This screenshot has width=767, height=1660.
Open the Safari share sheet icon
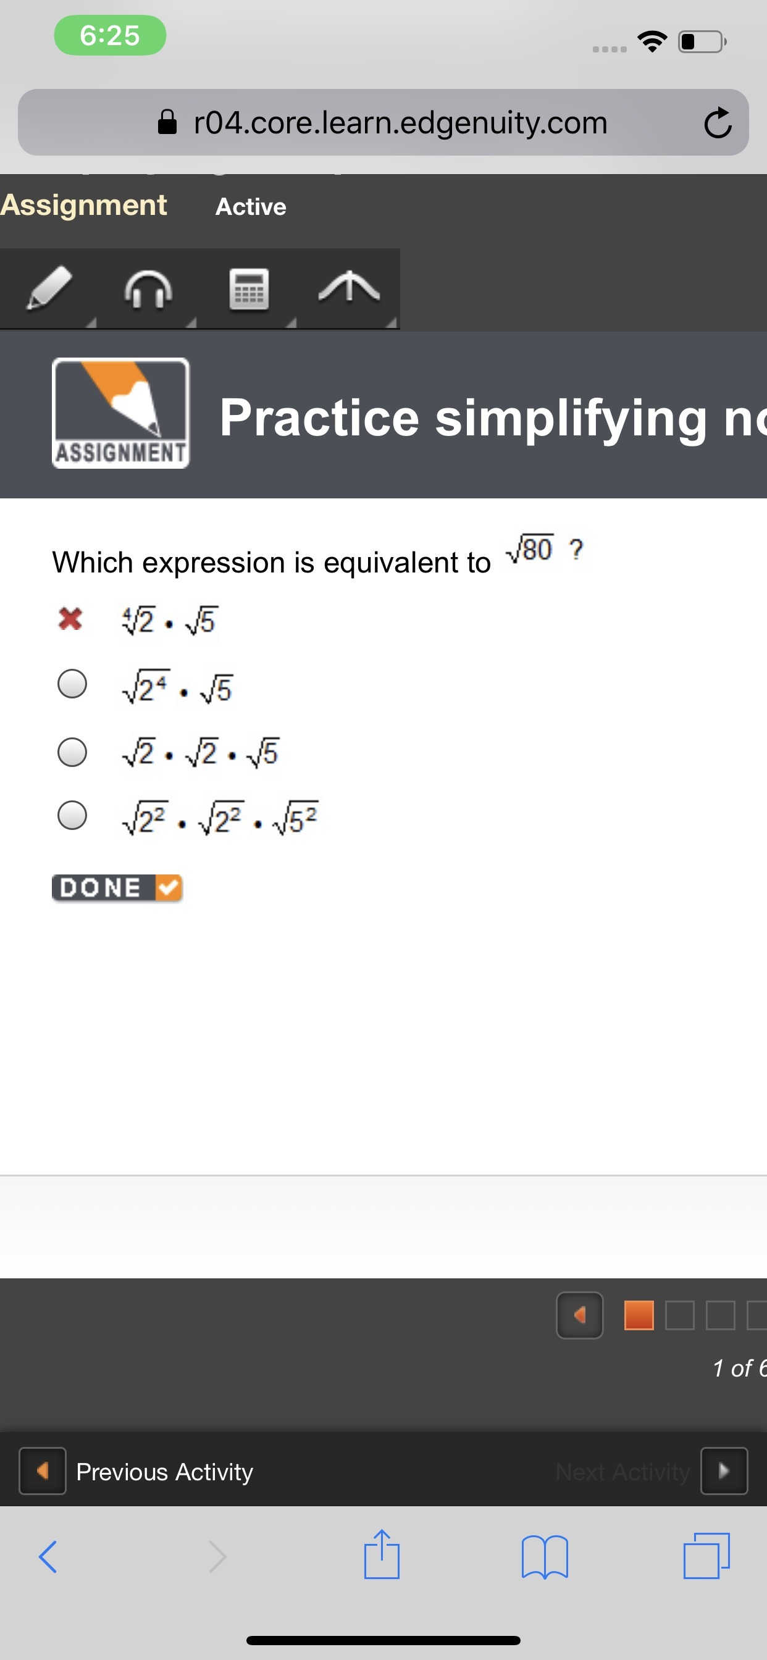tap(382, 1554)
